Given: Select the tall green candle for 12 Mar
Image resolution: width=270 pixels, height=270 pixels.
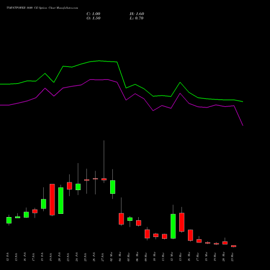Looking at the screenshot, I should (173, 226).
